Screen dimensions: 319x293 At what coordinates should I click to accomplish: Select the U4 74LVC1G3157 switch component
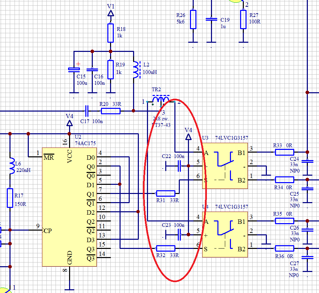(x=225, y=235)
